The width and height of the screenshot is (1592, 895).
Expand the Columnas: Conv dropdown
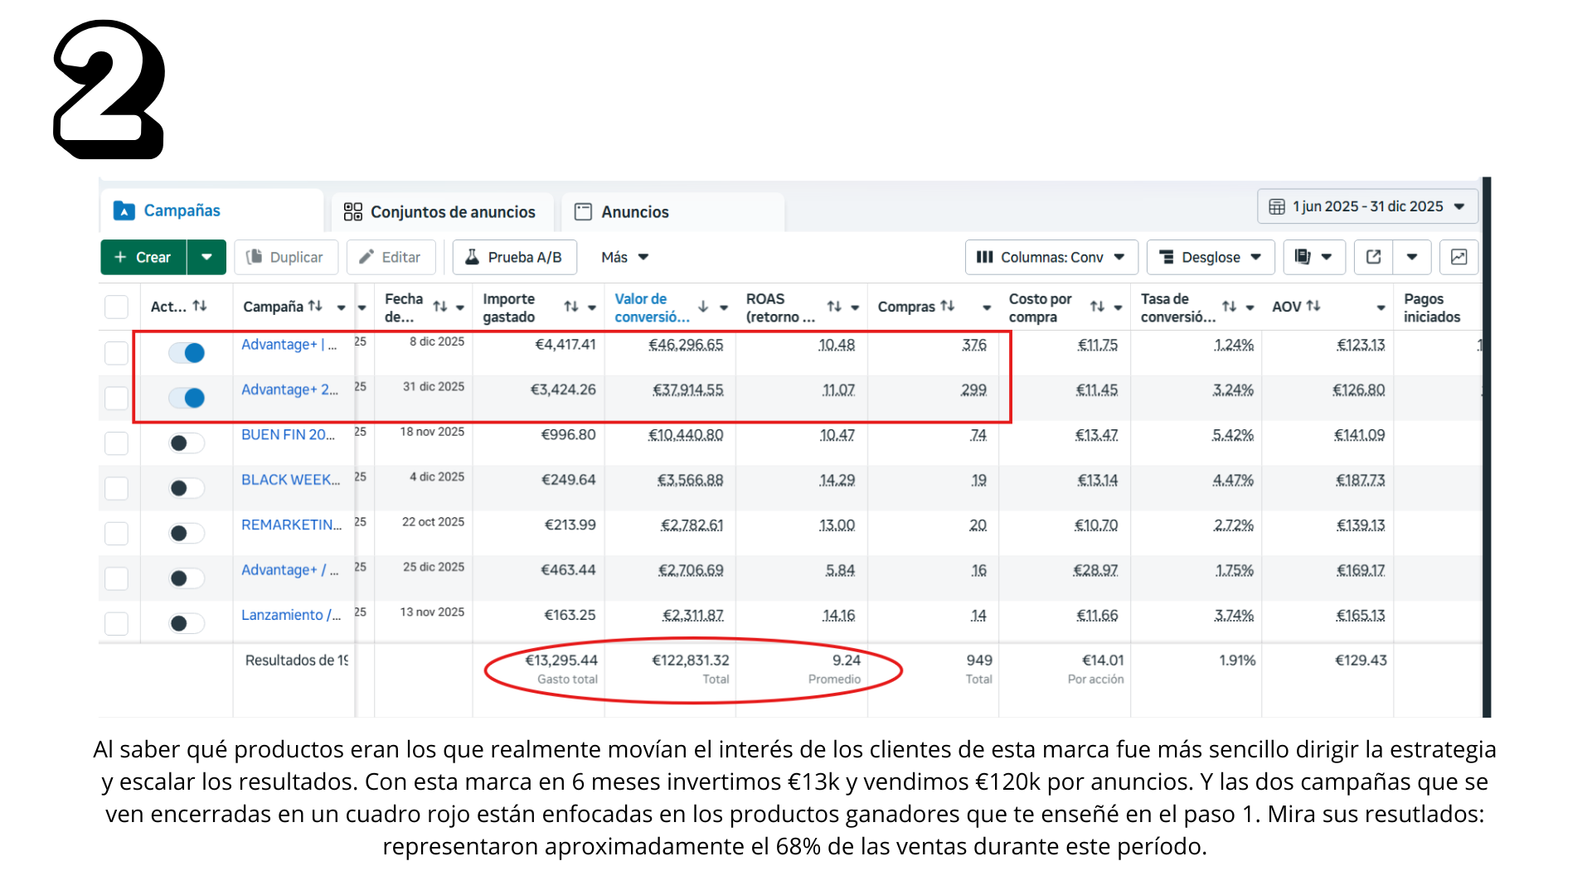coord(1051,257)
